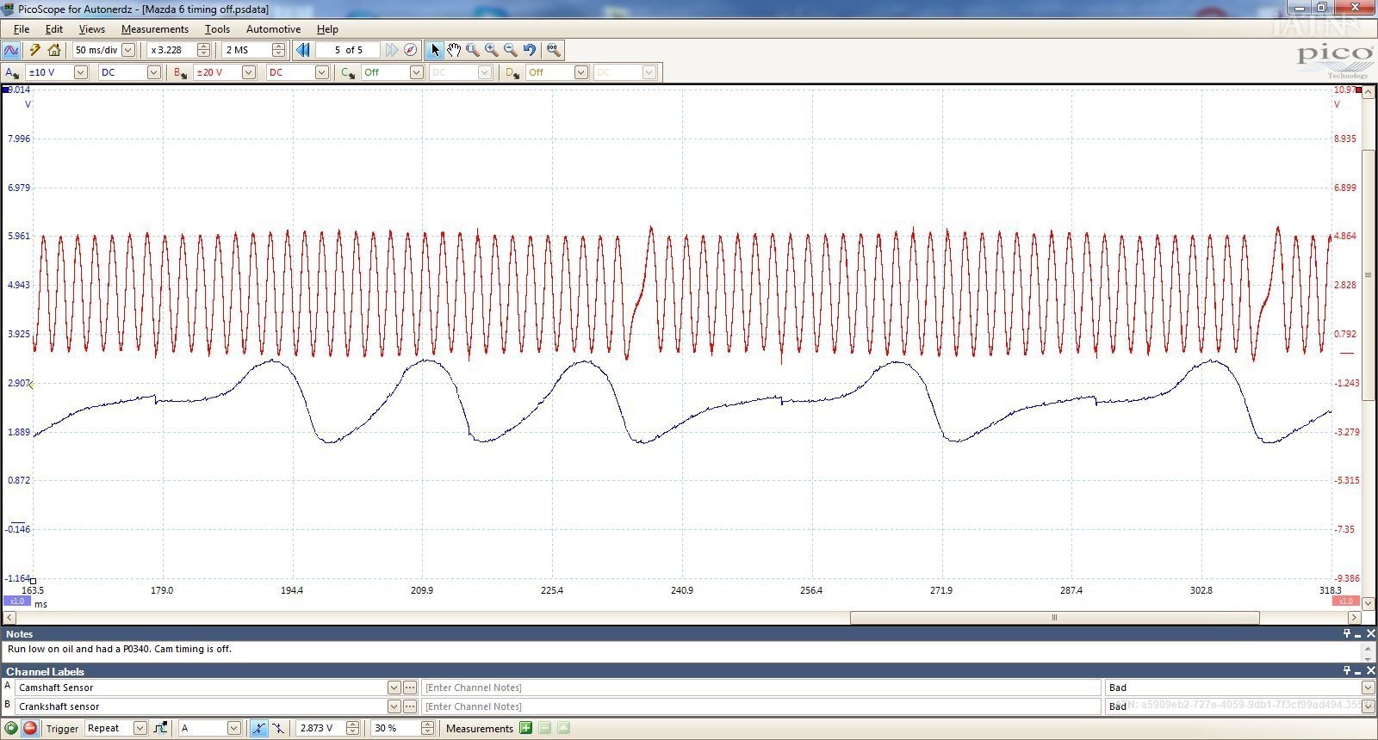The height and width of the screenshot is (740, 1378).
Task: Click the zoom in magnifier tool
Action: 492,50
